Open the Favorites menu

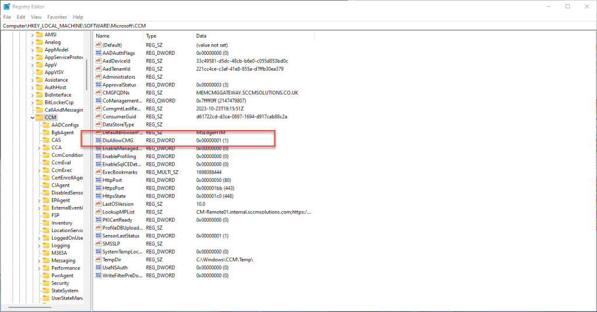[57, 17]
